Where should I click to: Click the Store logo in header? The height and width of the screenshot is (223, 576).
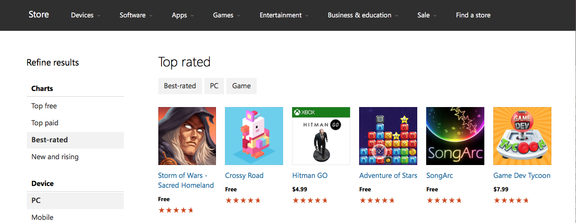click(39, 14)
